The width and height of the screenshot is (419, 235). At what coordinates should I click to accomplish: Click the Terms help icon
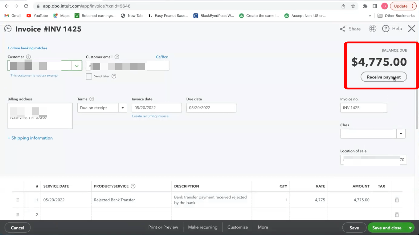[92, 99]
